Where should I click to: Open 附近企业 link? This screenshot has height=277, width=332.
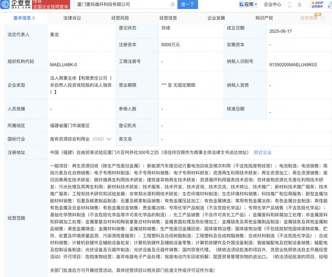pyautogui.click(x=263, y=153)
